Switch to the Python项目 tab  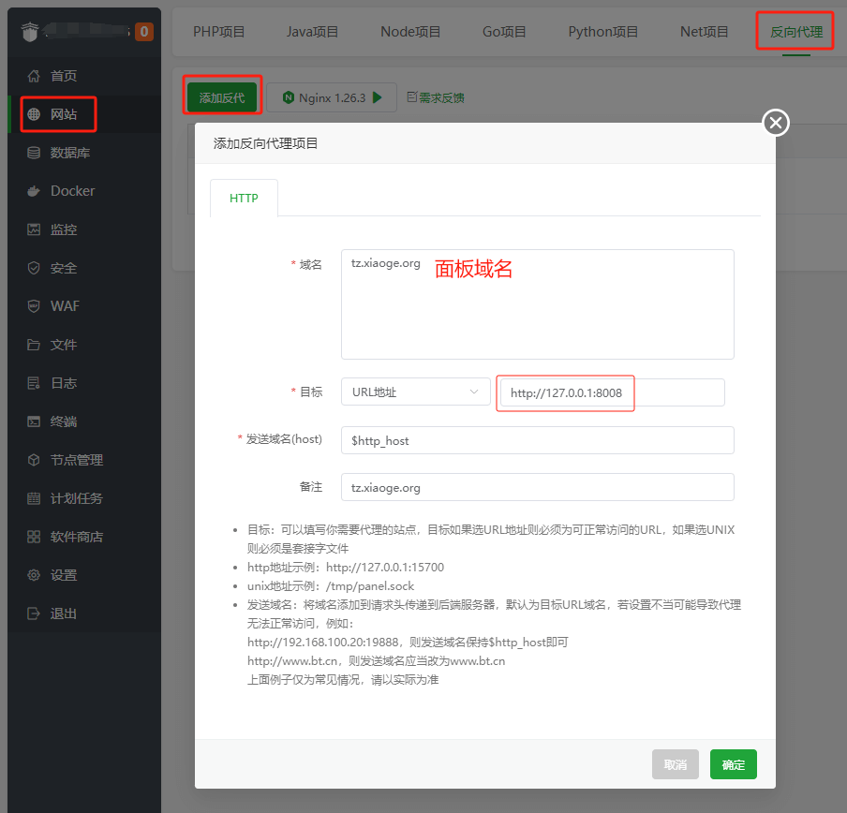click(x=602, y=32)
